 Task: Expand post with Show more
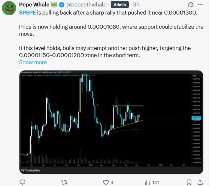33,62
